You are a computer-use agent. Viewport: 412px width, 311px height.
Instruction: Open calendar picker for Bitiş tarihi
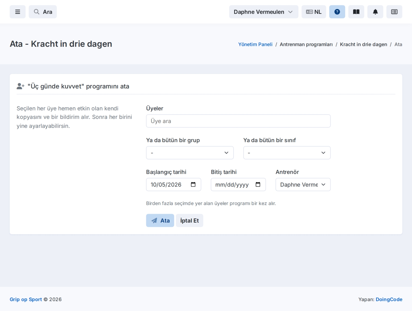[258, 185]
